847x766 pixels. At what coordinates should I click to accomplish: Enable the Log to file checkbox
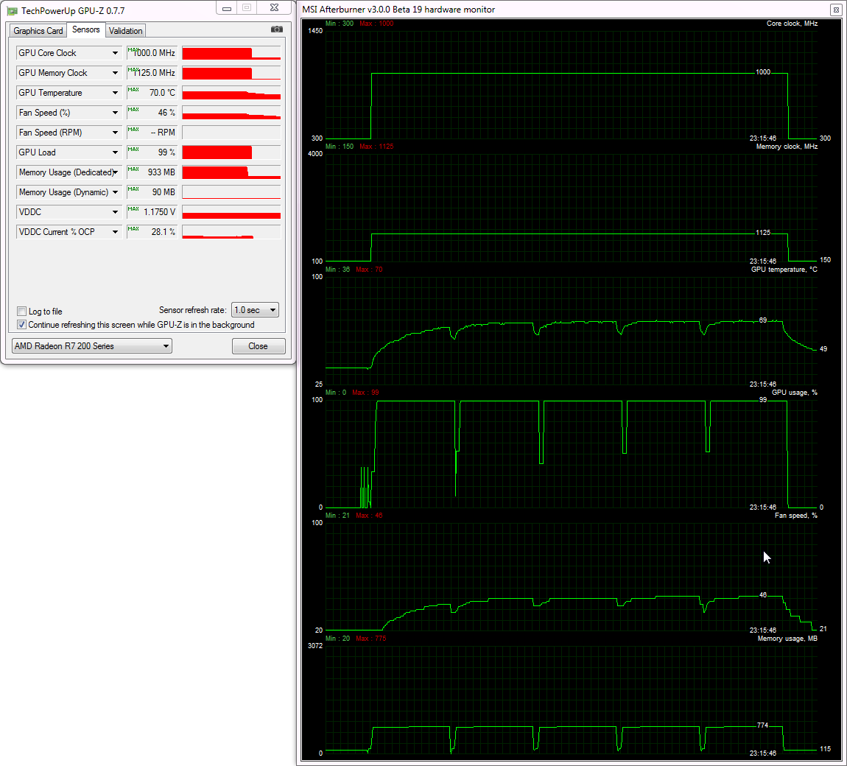pos(21,311)
